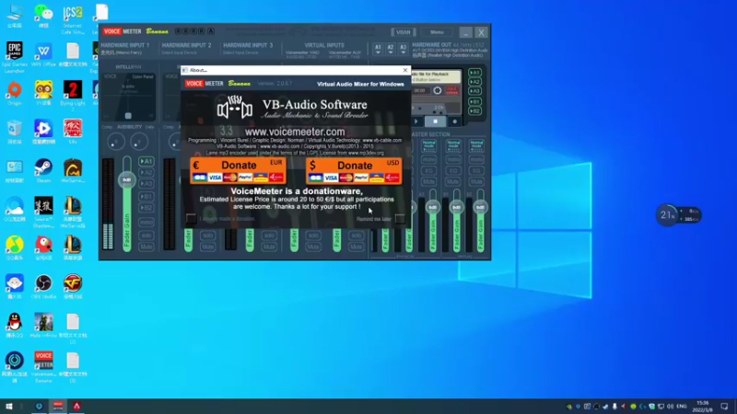Toggle A2 routing on hardware input 1 strip
Viewport: 737px width, 414px height.
[146, 172]
